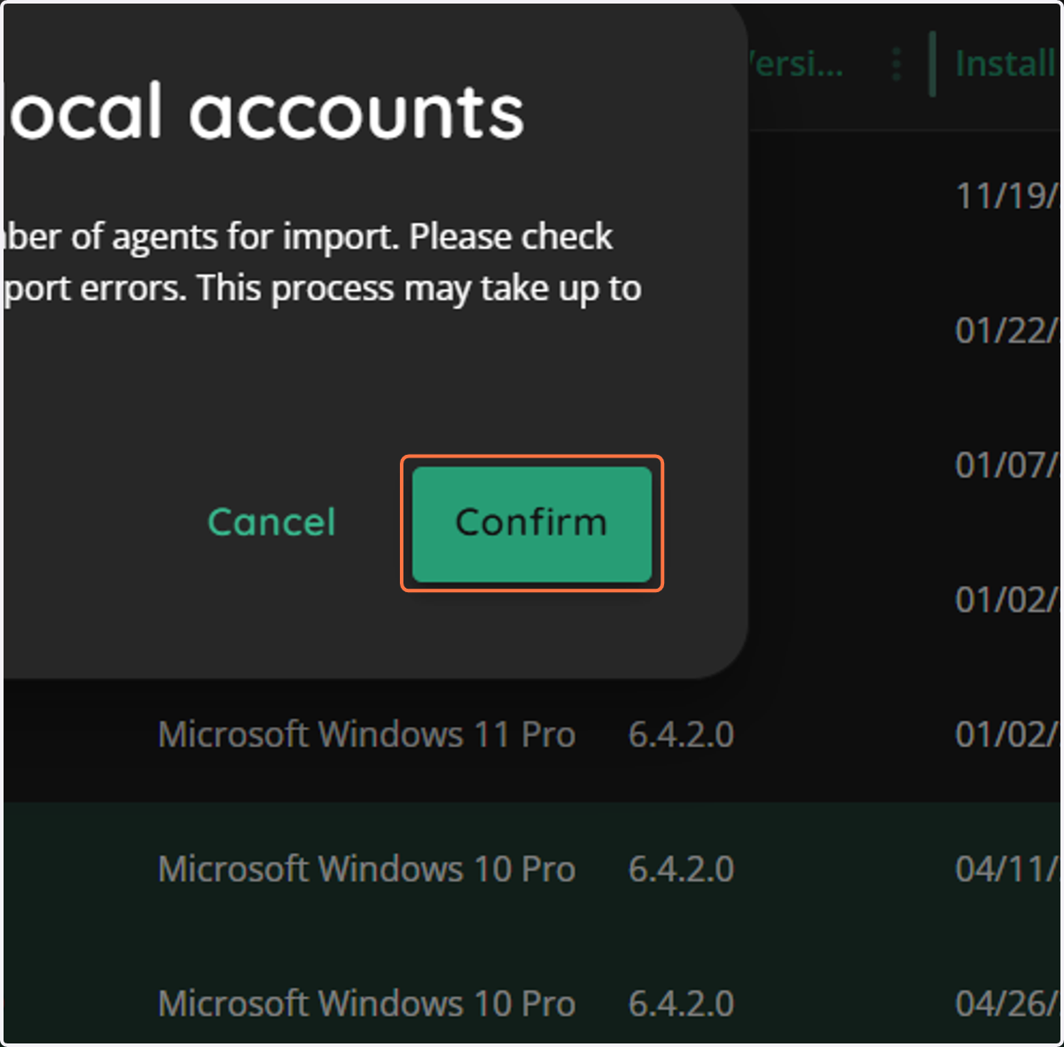Cancel the local accounts dialog
The image size is (1064, 1047).
271,523
